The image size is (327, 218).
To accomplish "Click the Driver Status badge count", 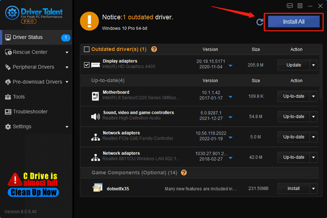I will coord(66,38).
